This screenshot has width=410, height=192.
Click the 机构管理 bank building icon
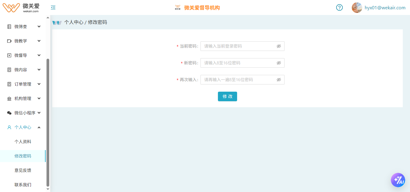click(x=9, y=99)
